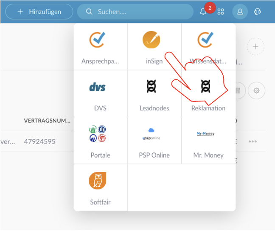Open the support headset icon
275x231 pixels.
point(257,12)
